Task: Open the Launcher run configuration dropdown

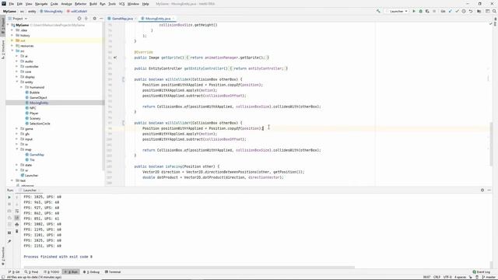Action: pyautogui.click(x=397, y=11)
